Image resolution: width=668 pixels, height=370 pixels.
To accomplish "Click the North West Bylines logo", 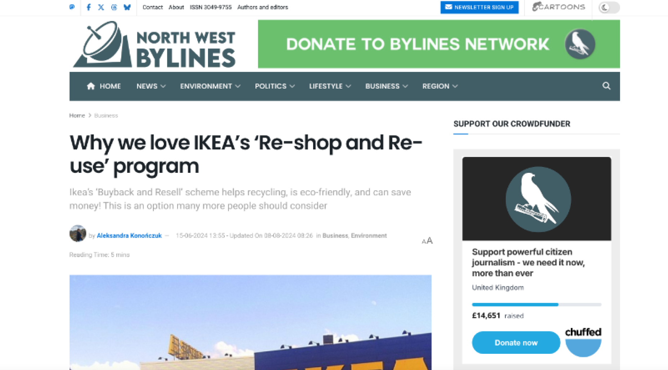I will 154,44.
